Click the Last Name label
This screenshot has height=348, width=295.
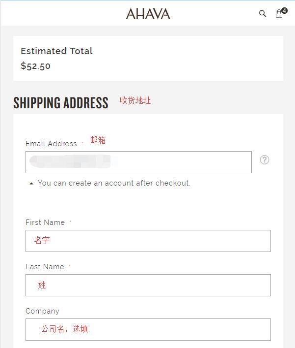click(x=45, y=267)
